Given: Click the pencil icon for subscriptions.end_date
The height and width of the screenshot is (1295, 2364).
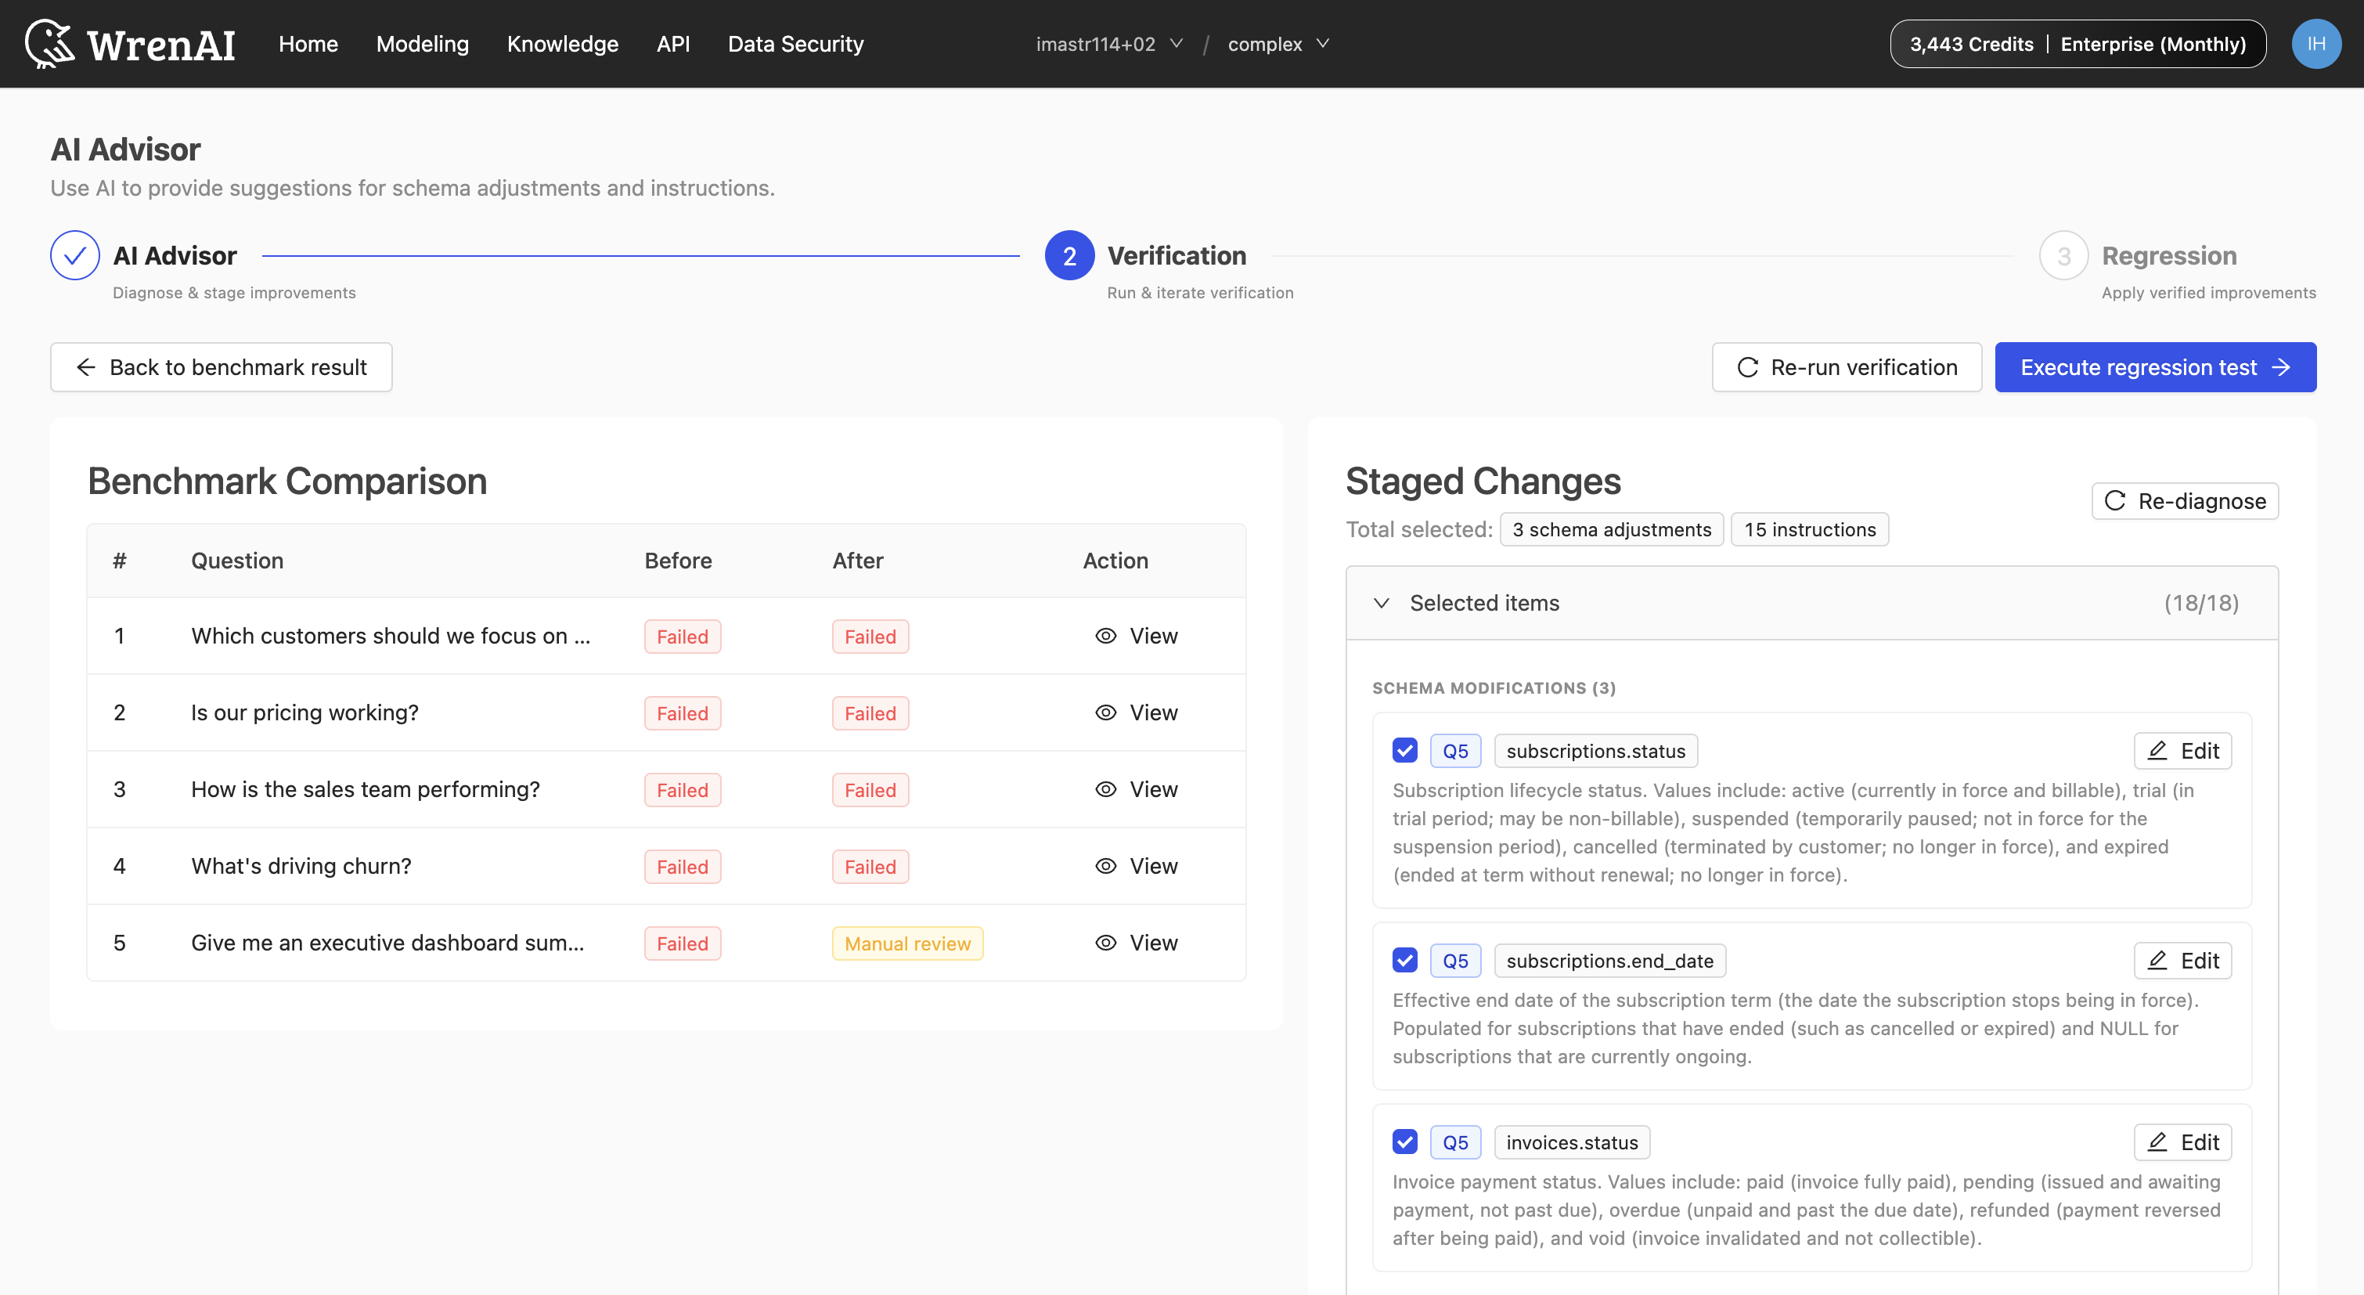Looking at the screenshot, I should (2157, 960).
